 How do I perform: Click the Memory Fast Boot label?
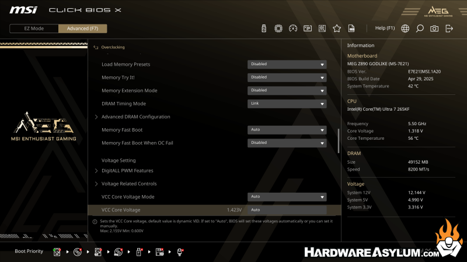[122, 130]
